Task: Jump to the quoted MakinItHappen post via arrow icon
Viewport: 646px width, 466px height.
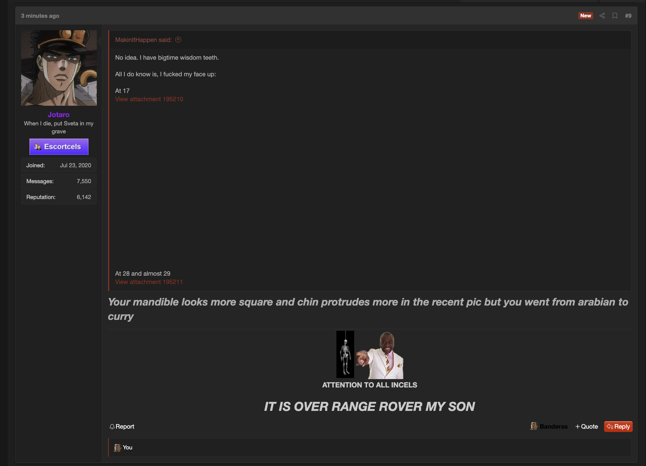Action: pyautogui.click(x=178, y=40)
